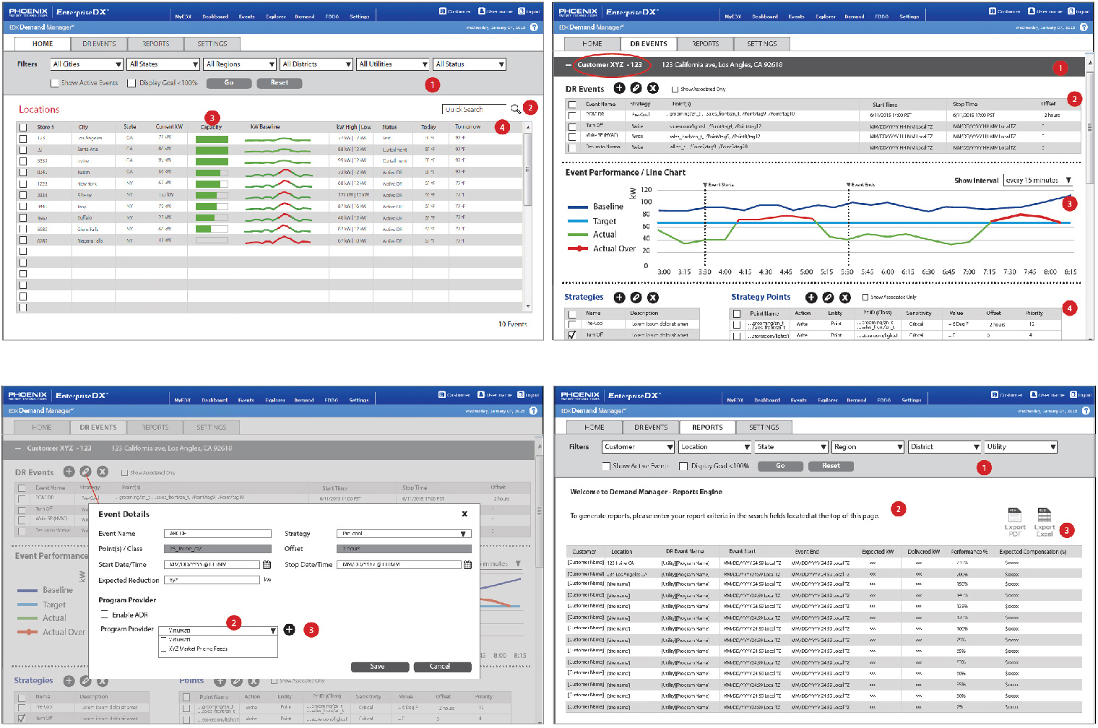Click Export PDF icon in Reports Engine

pos(1014,516)
